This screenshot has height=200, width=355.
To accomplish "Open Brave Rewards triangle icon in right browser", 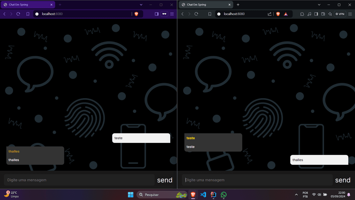I will pyautogui.click(x=286, y=14).
